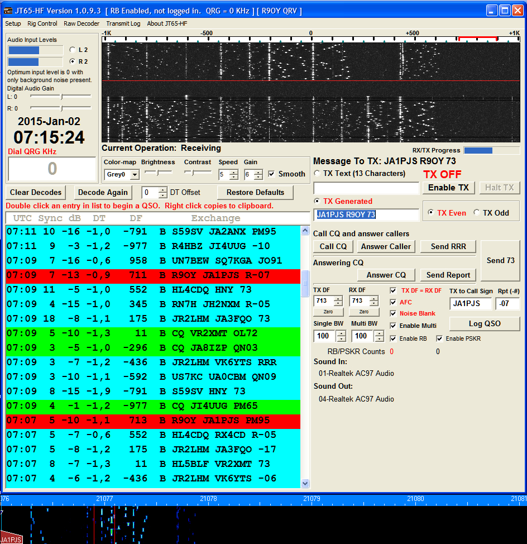Image resolution: width=527 pixels, height=544 pixels.
Task: Select the R 2 audio input radio button
Action: pyautogui.click(x=73, y=61)
